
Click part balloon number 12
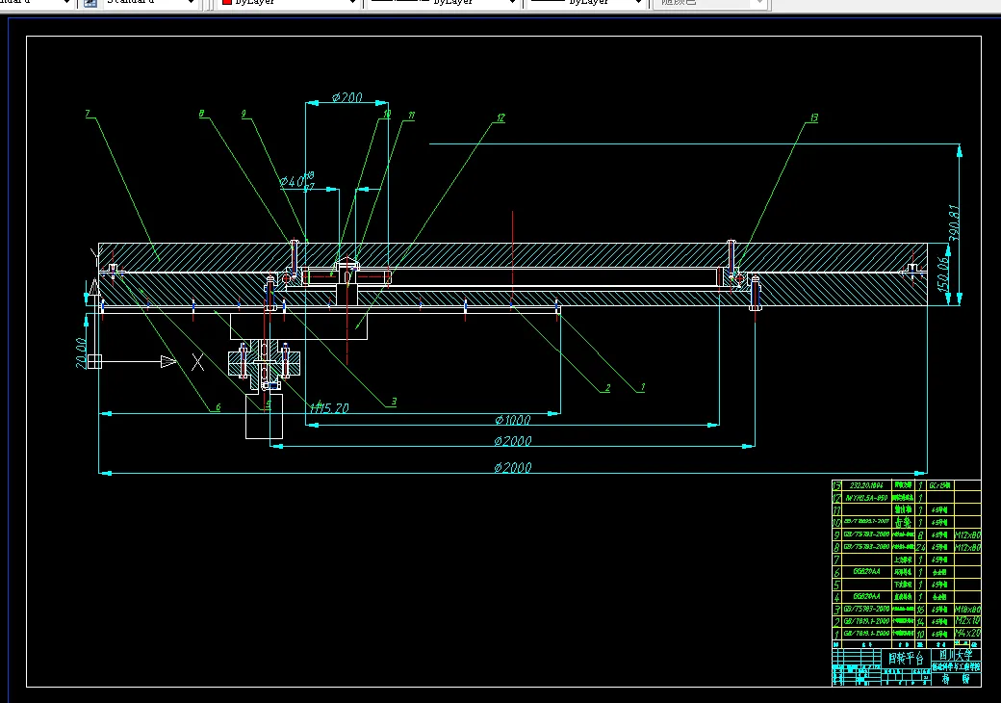500,117
